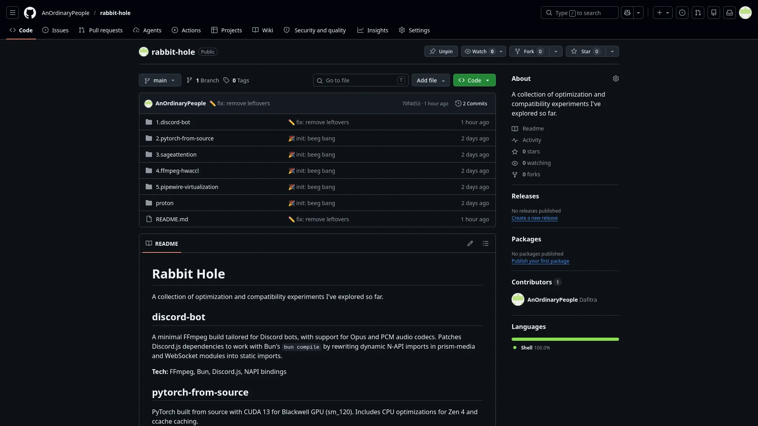Viewport: 758px width, 426px height.
Task: View 1 Branch list
Action: pyautogui.click(x=203, y=80)
